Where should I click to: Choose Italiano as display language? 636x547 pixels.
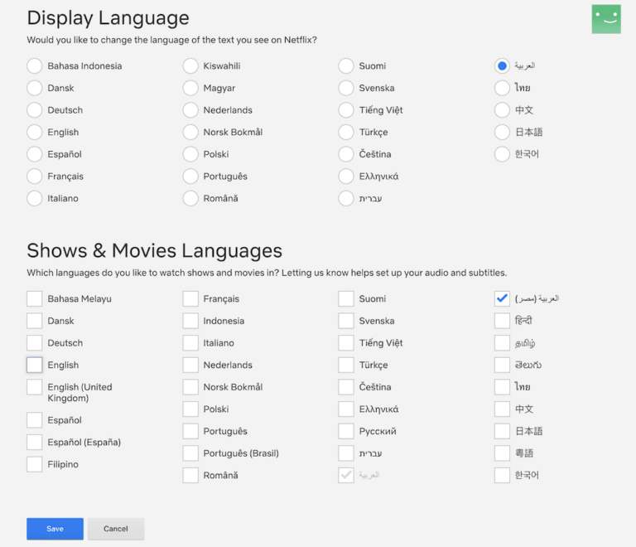[35, 198]
